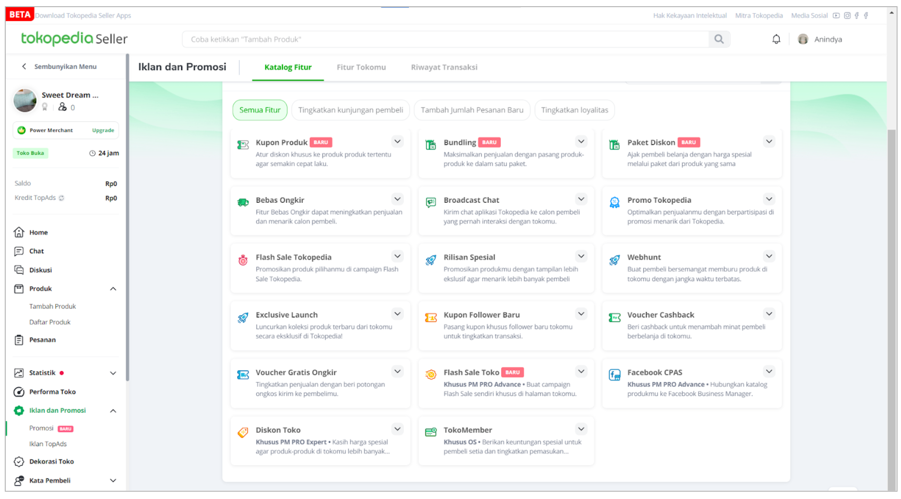Click the Instagram social media icon
Screen dimensions: 901x499
[847, 16]
